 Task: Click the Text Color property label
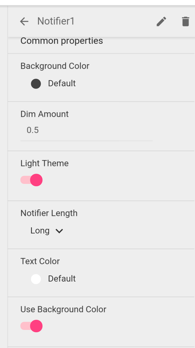point(40,261)
